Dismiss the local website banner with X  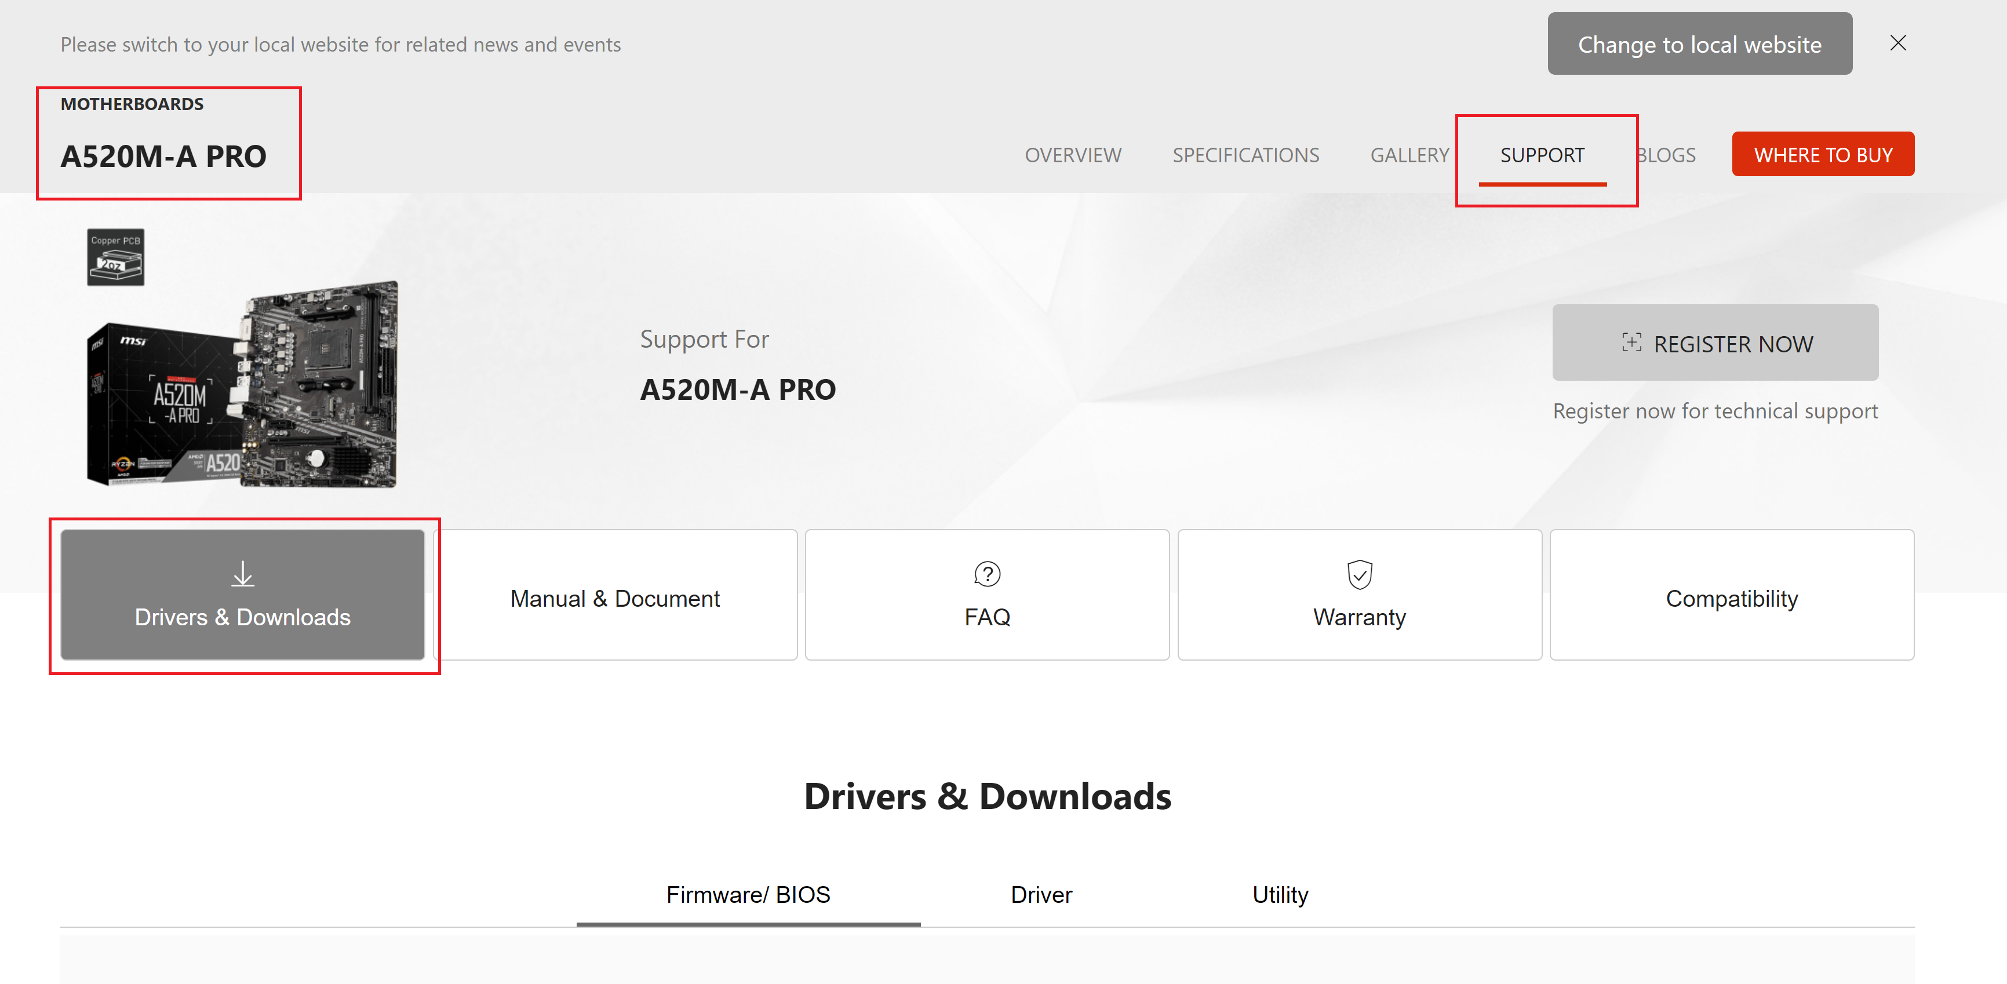tap(1898, 43)
